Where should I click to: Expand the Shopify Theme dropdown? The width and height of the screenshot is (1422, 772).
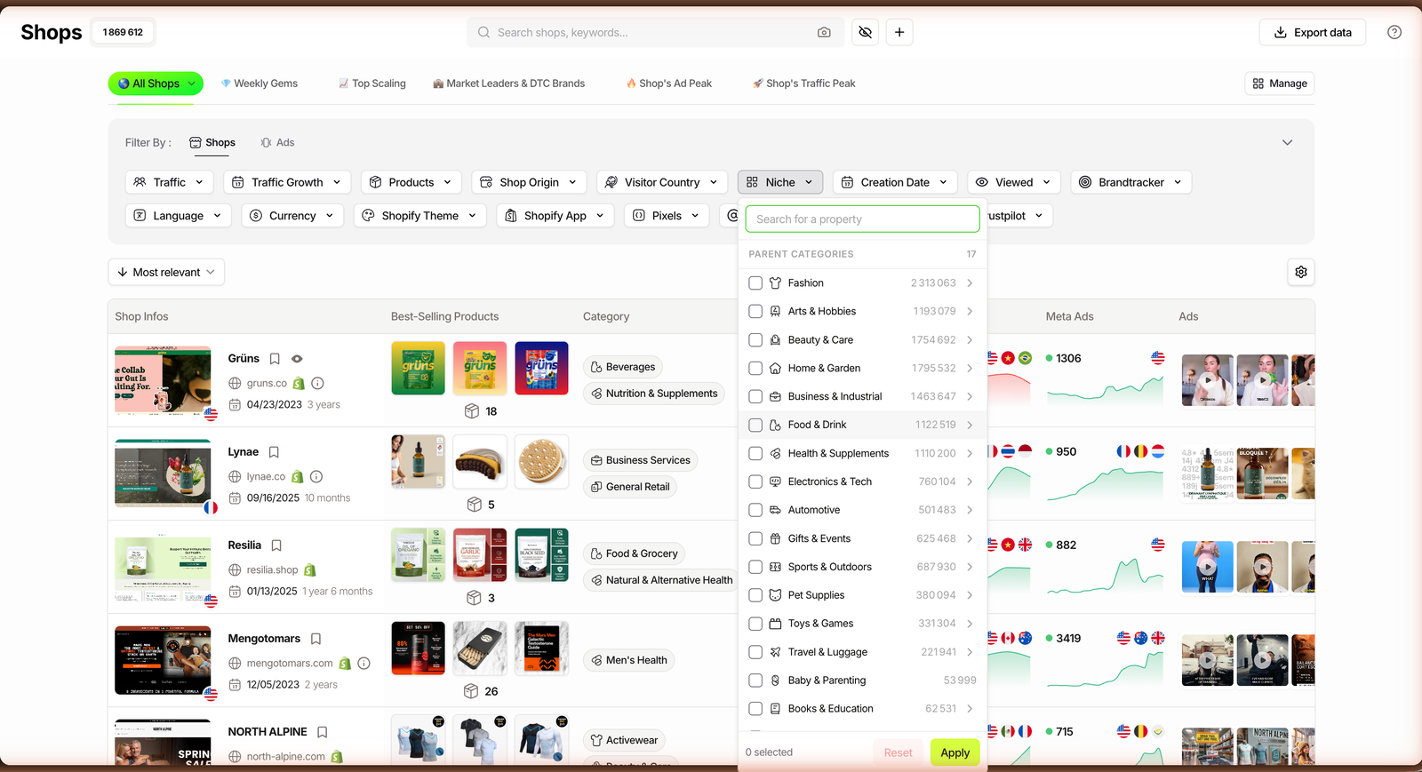(420, 216)
